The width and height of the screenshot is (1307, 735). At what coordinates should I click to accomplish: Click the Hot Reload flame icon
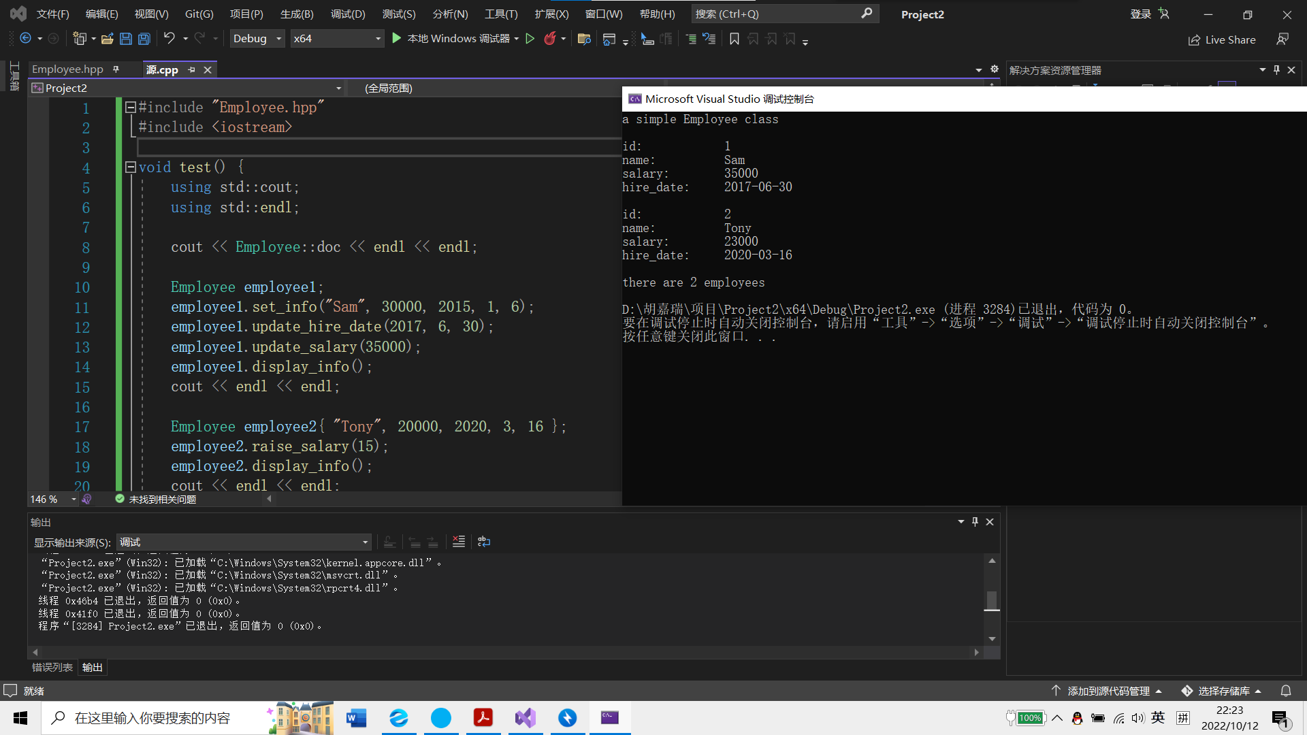pos(550,39)
